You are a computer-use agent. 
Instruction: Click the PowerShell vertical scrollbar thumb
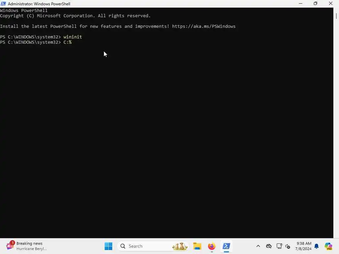[x=336, y=16]
